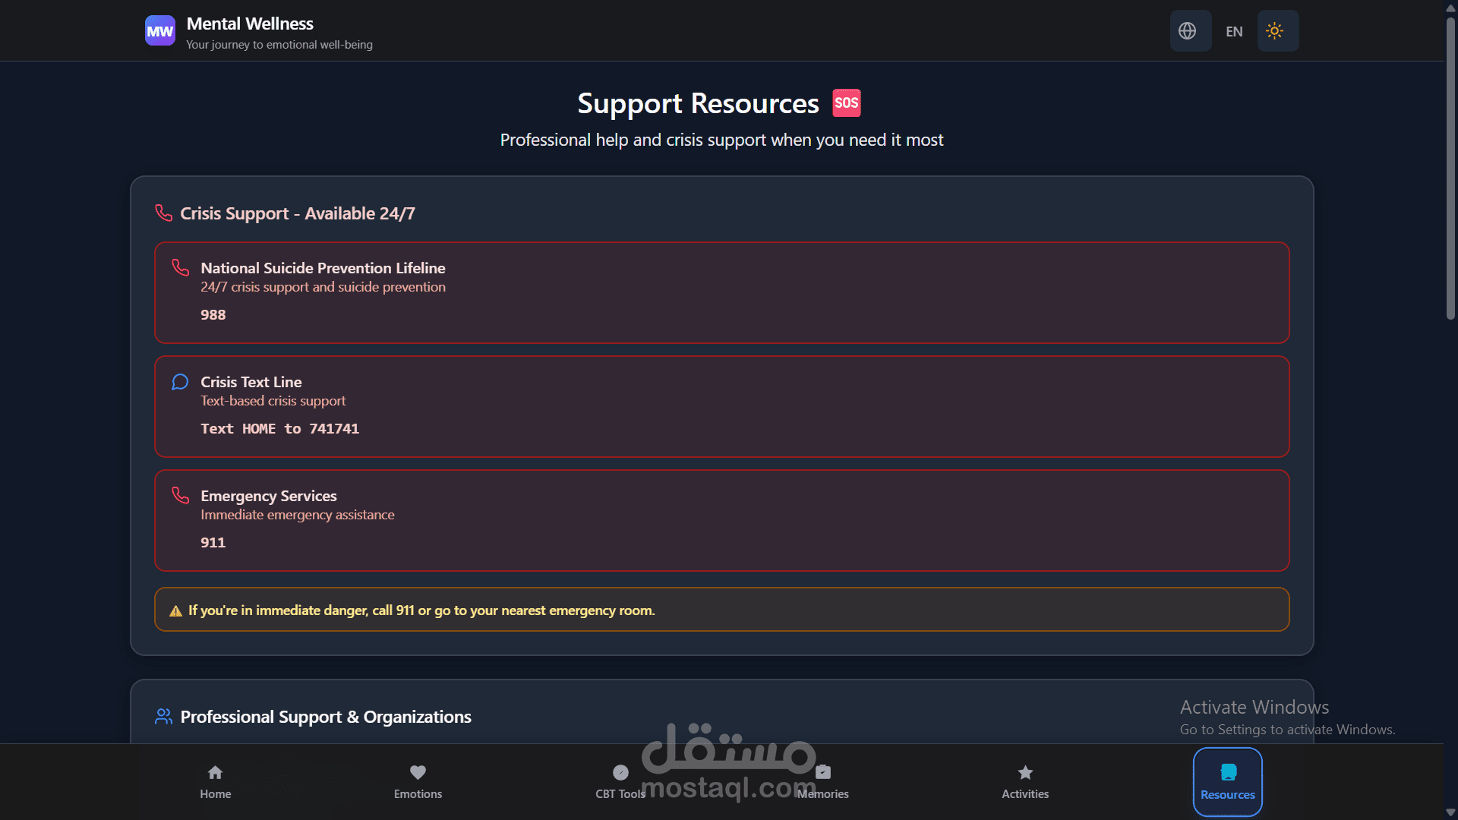Click phone icon beside Crisis Support heading

tap(164, 213)
